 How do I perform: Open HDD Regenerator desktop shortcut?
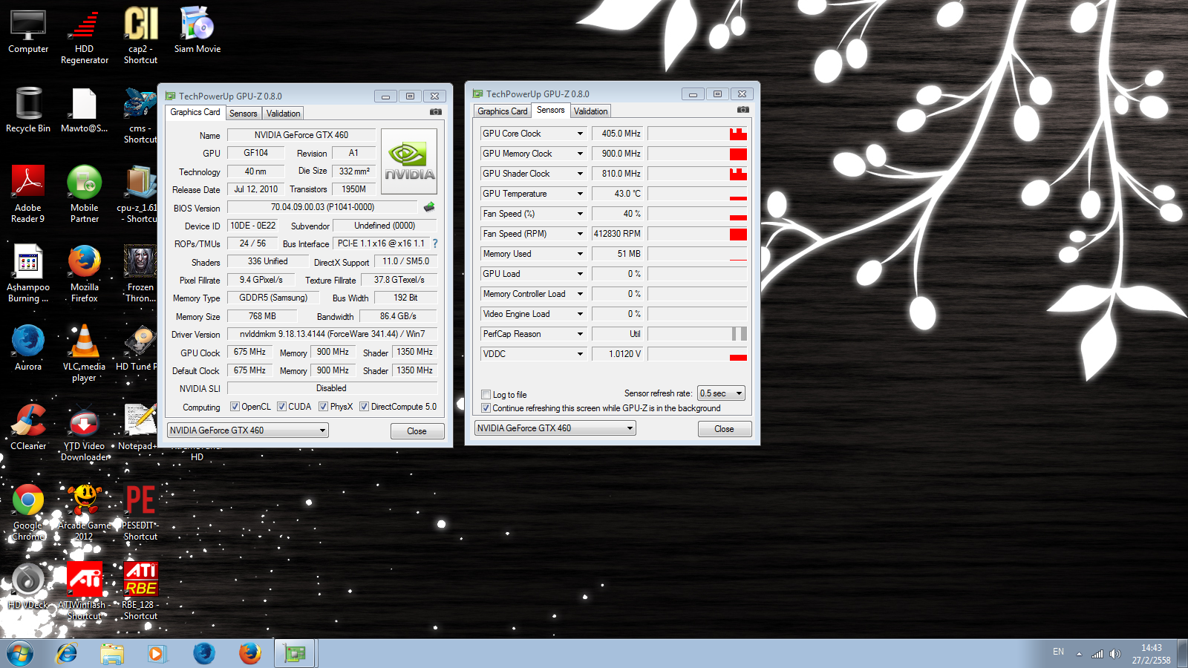click(x=85, y=37)
